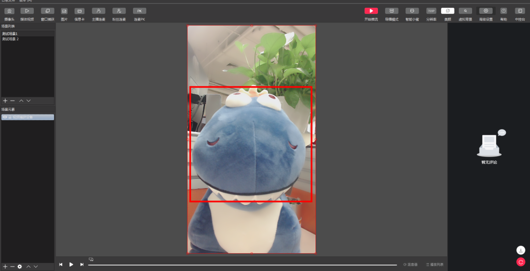Screen dimensions: 530x271
Task: Move the scene element down
Action: (36, 267)
